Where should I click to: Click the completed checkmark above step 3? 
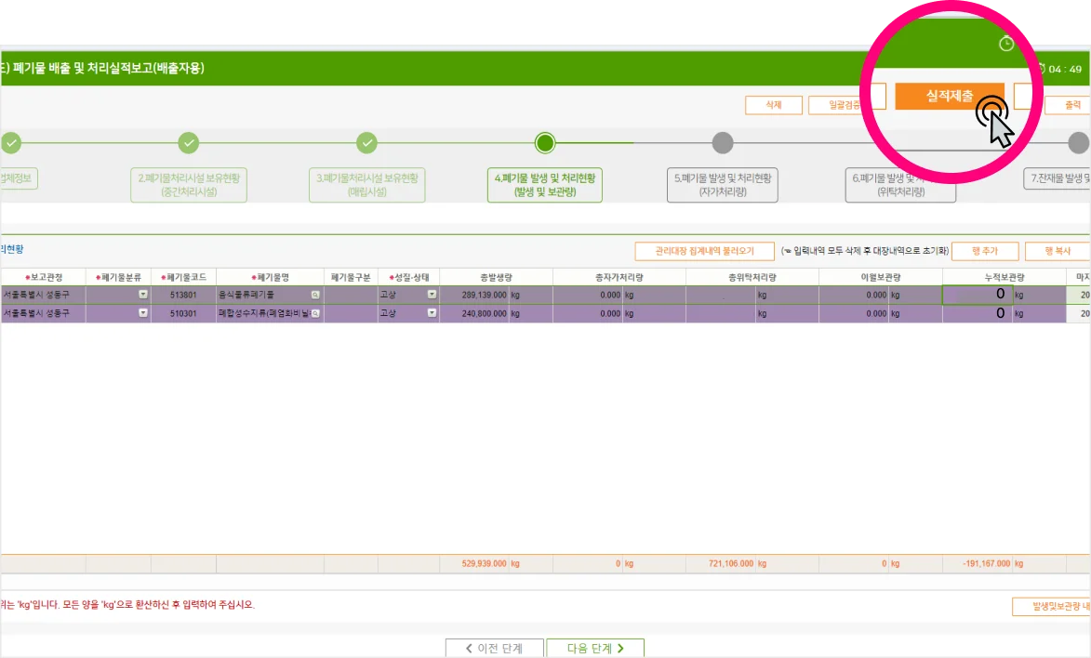367,143
